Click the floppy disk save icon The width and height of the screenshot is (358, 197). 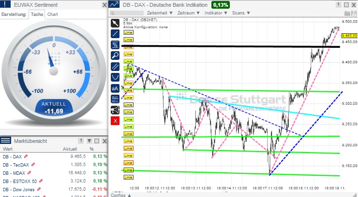354,14
